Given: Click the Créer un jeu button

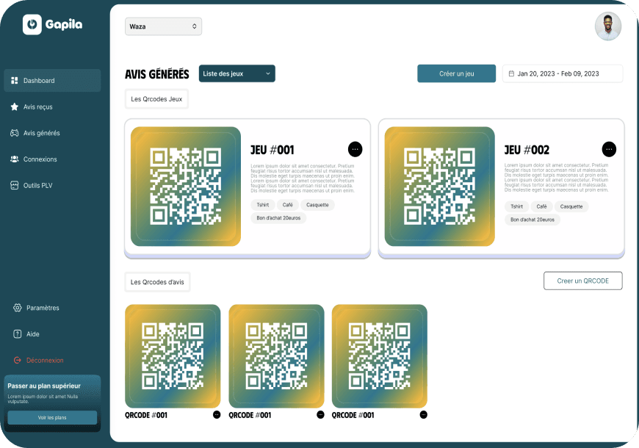Looking at the screenshot, I should [456, 73].
